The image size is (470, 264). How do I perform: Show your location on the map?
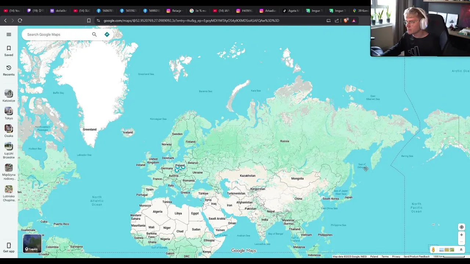click(462, 227)
